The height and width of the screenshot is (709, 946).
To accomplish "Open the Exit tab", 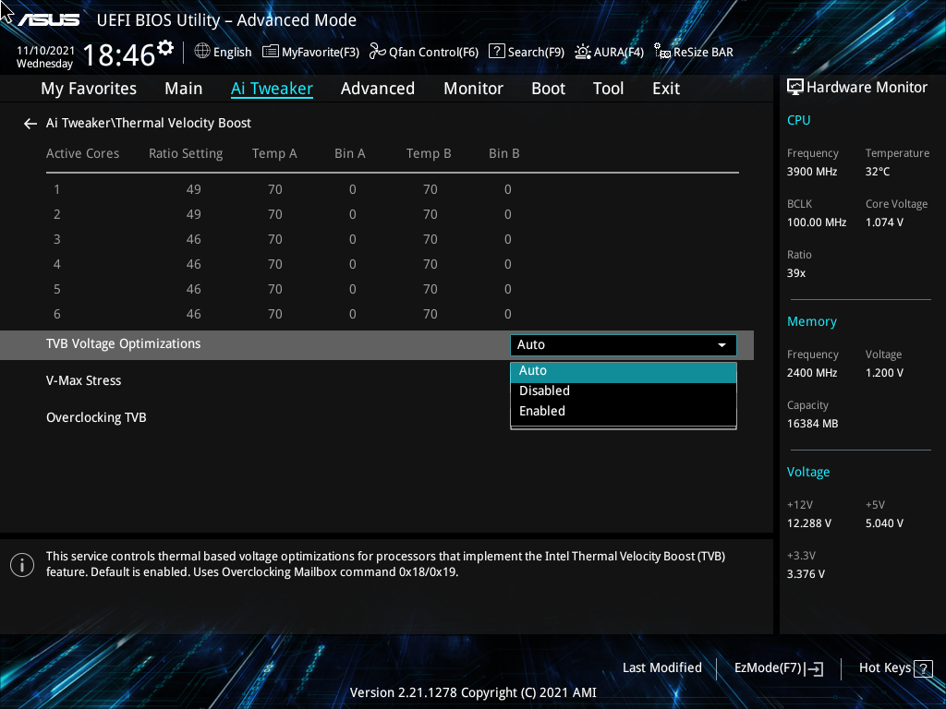I will tap(666, 89).
